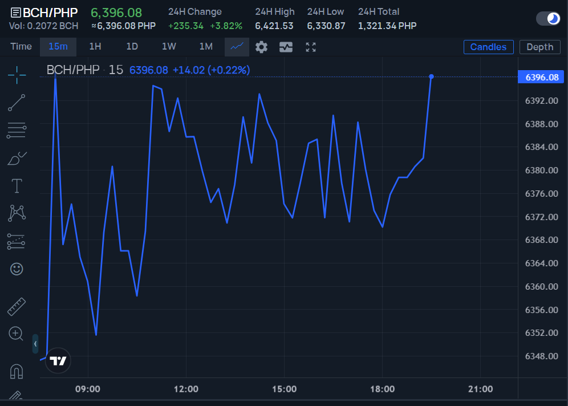Toggle dark mode switch
This screenshot has height=406, width=568.
tap(548, 18)
